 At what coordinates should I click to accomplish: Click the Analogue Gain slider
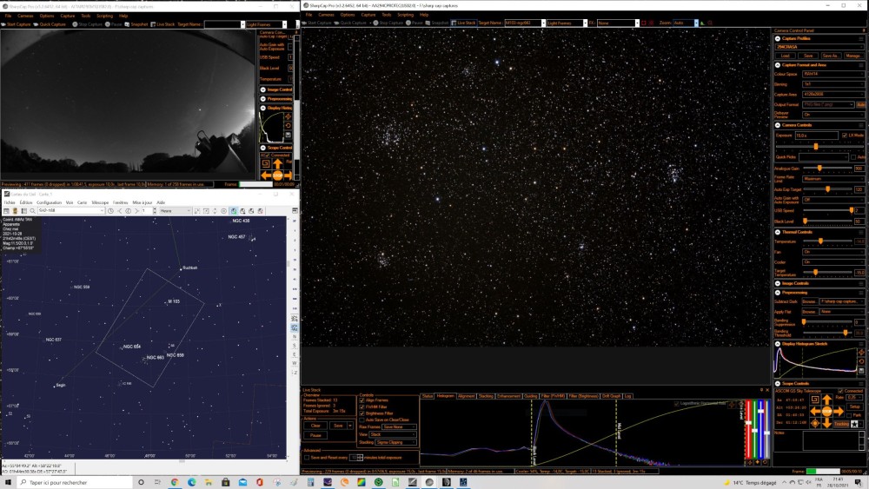[x=827, y=168]
